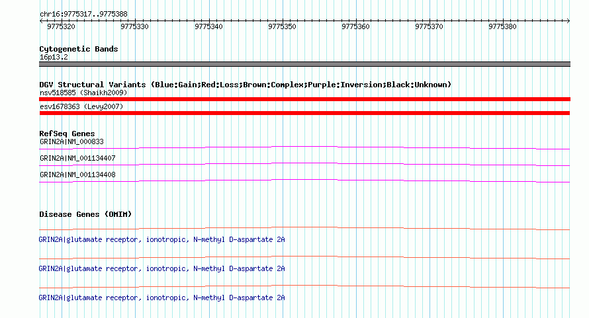Open the first GRIN2A glutamate receptor OMIM link

pyautogui.click(x=161, y=239)
